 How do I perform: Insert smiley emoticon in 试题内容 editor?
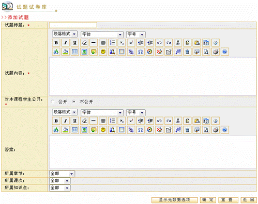(x=103, y=52)
